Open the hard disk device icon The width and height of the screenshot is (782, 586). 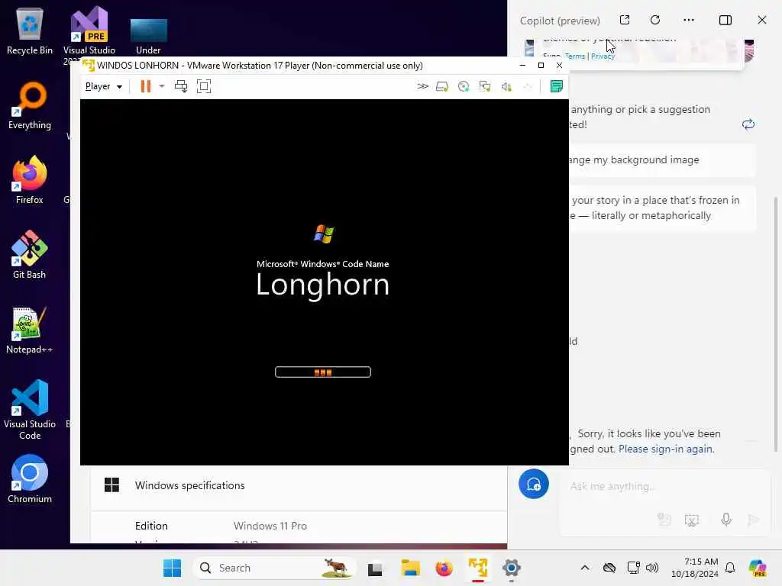click(442, 86)
